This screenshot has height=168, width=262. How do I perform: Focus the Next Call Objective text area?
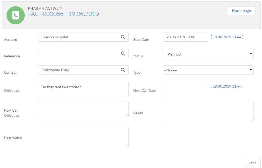pos(83,109)
